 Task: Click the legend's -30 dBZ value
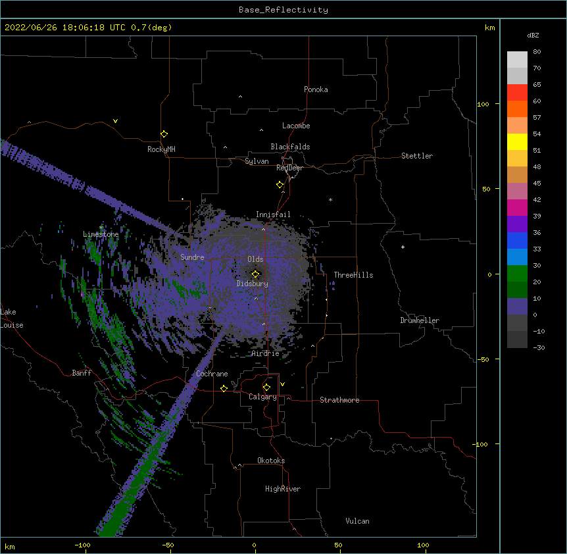pyautogui.click(x=539, y=347)
